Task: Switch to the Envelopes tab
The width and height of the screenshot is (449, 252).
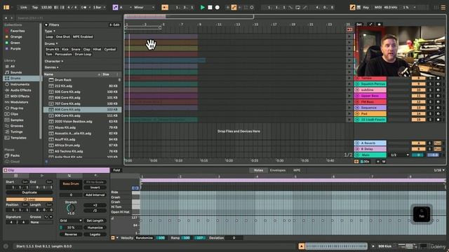Action: click(278, 170)
